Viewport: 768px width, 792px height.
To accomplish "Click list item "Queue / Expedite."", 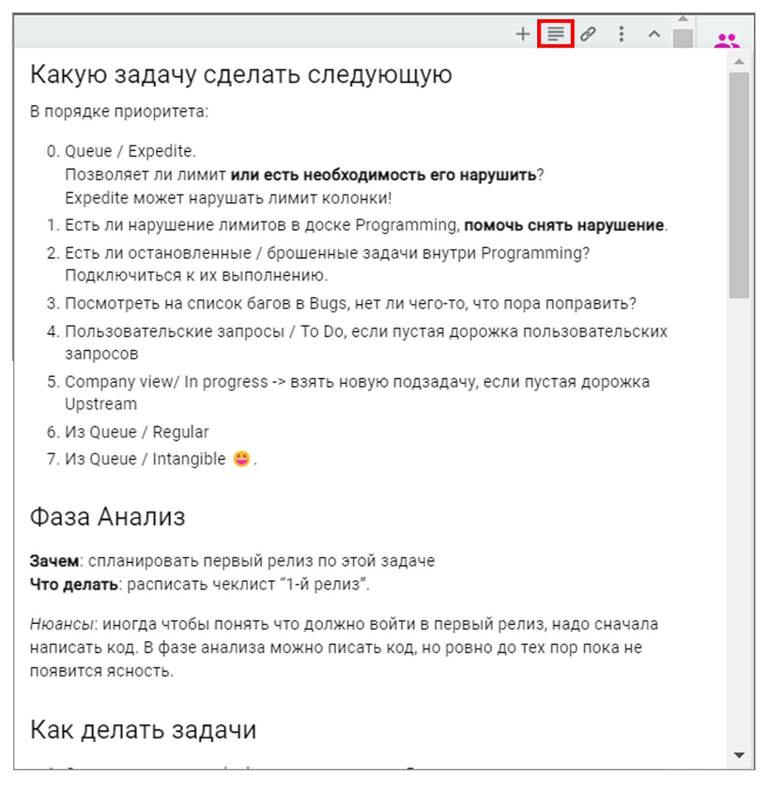I will (130, 151).
